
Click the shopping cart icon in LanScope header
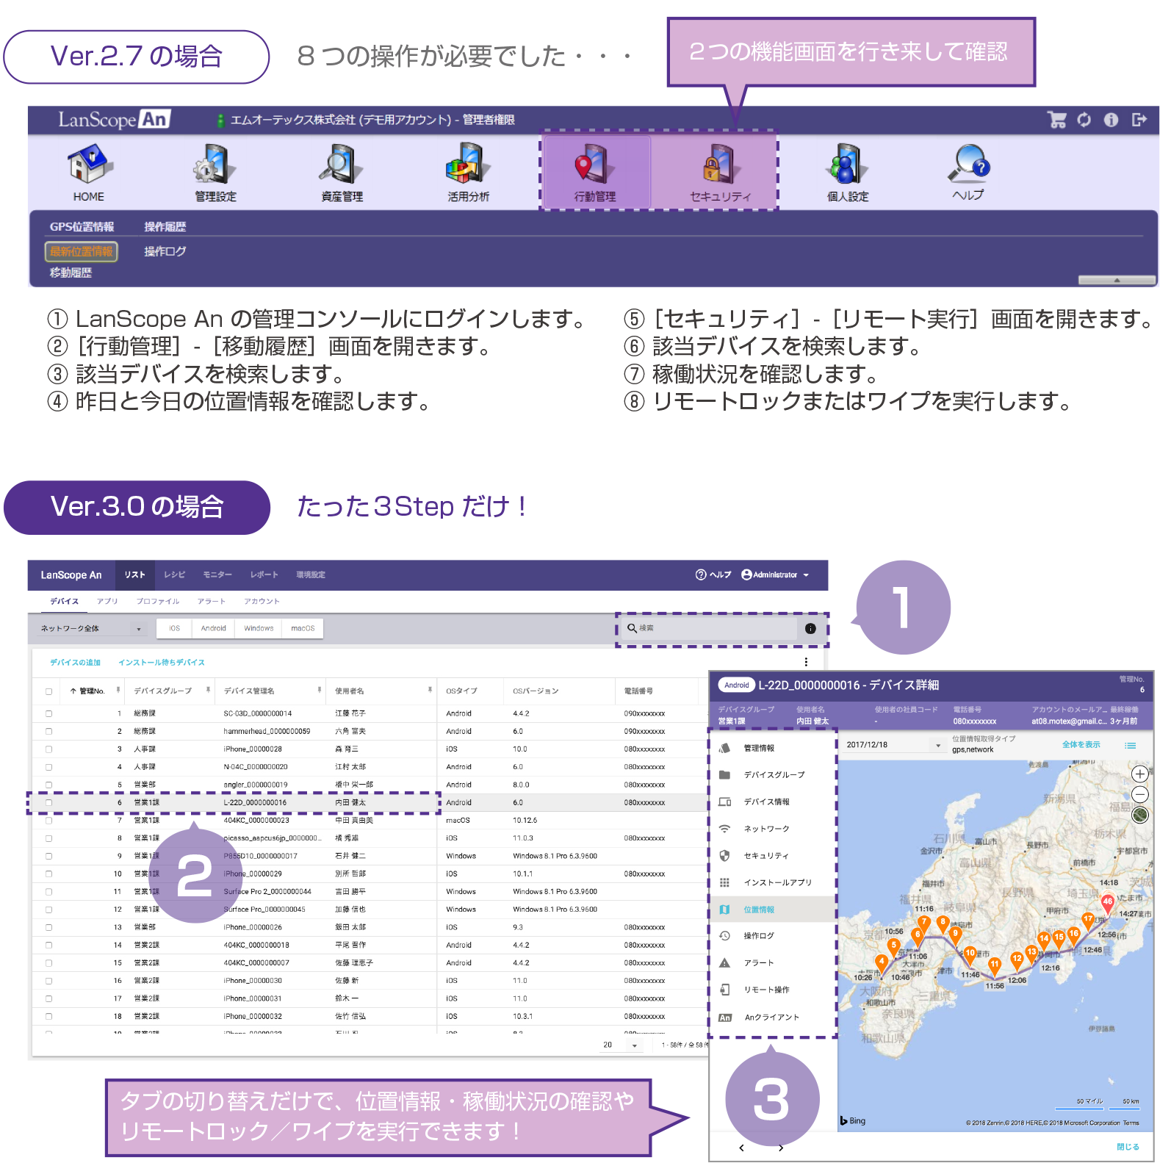1057,120
